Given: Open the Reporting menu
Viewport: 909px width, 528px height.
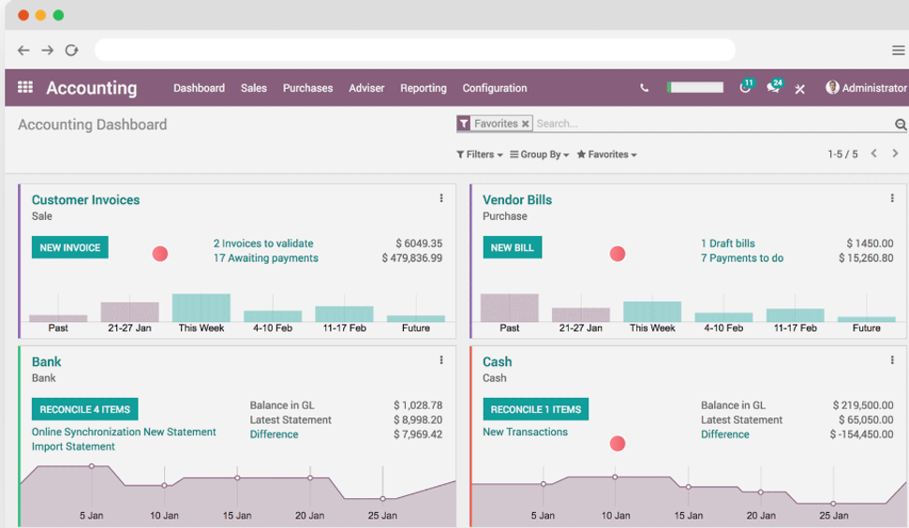Looking at the screenshot, I should 423,88.
